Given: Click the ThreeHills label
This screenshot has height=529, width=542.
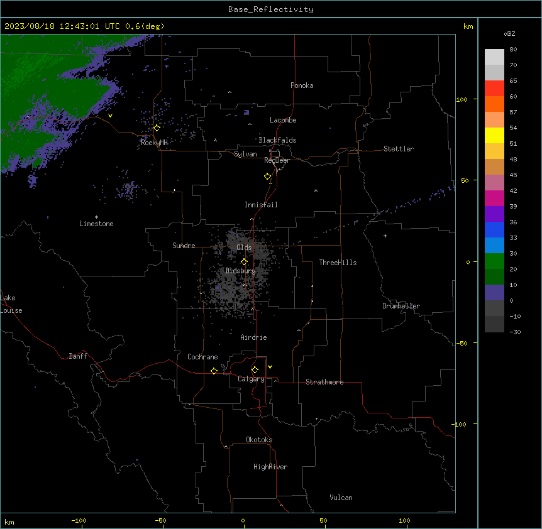Looking at the screenshot, I should click(x=338, y=263).
